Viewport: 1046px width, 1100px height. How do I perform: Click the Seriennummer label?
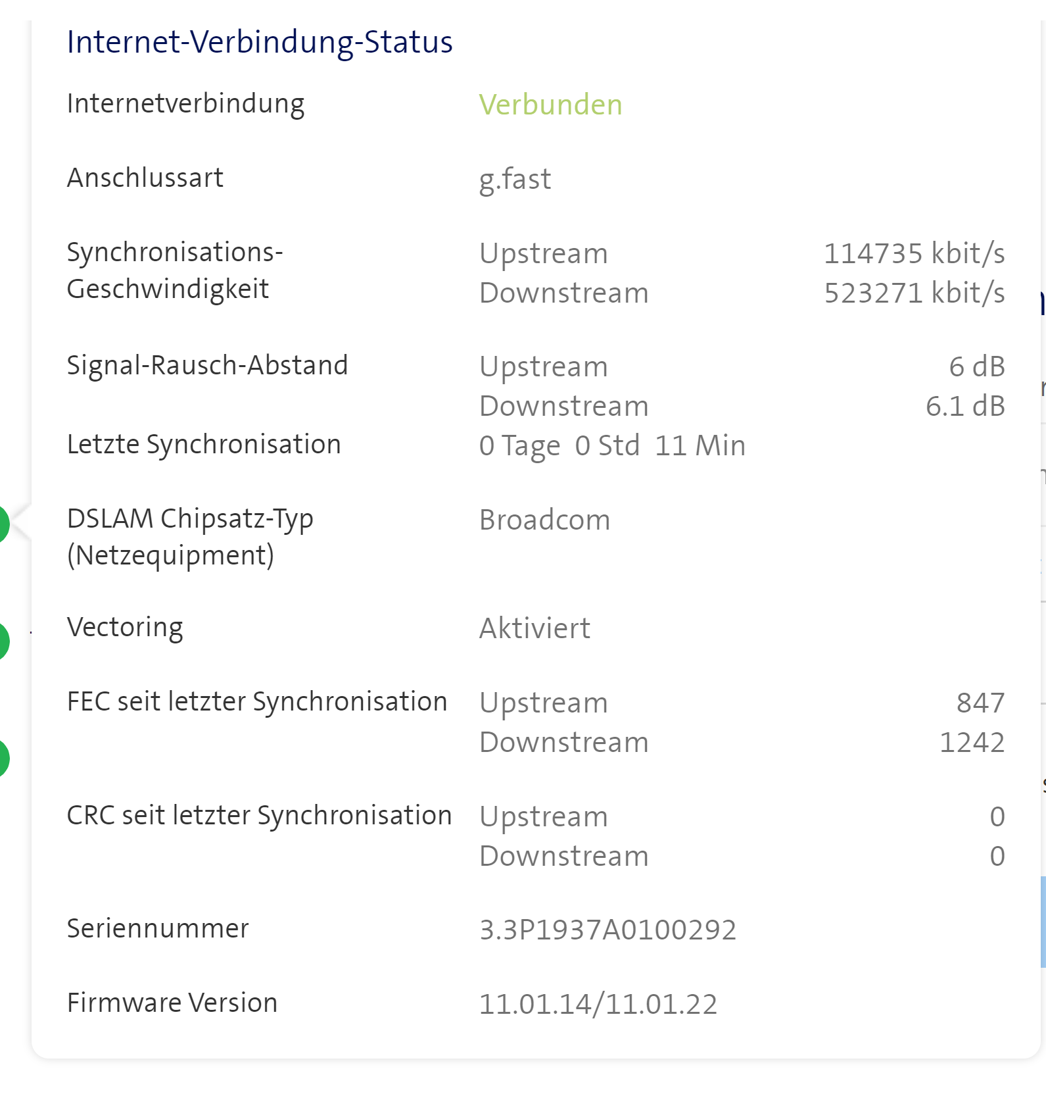point(158,928)
